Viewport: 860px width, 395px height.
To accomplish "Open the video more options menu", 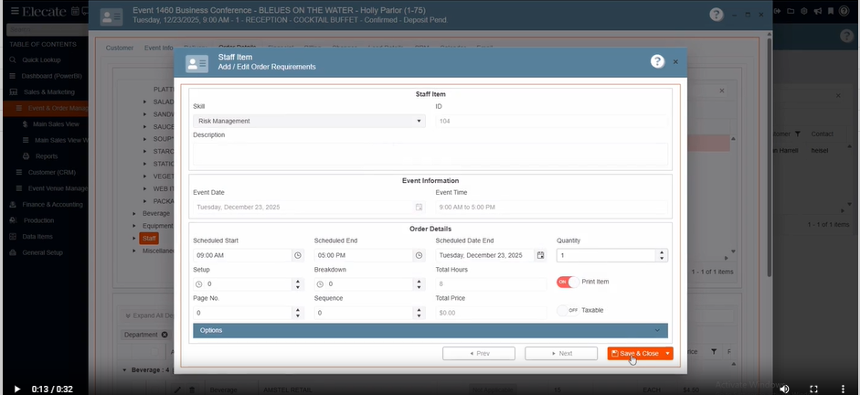I will [x=843, y=388].
